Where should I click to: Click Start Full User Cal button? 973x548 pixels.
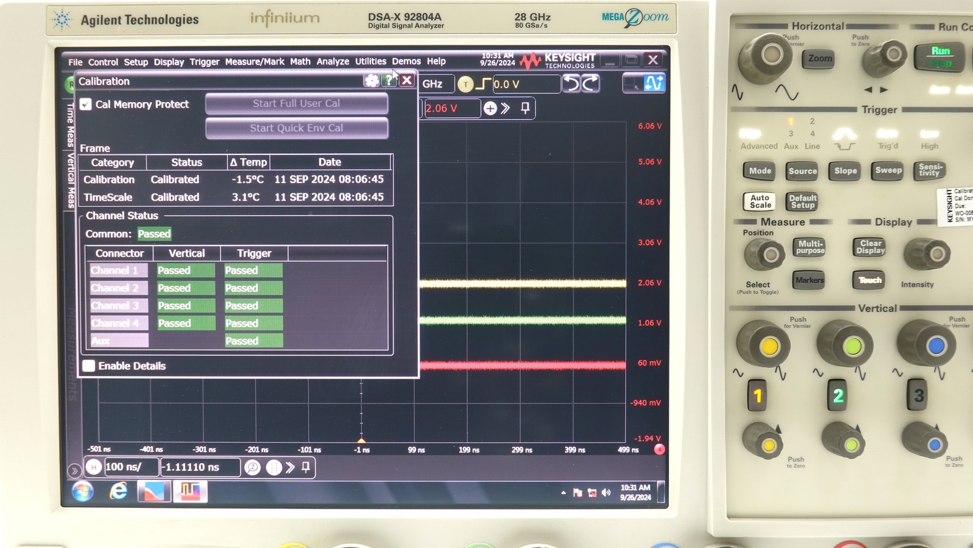pyautogui.click(x=297, y=103)
